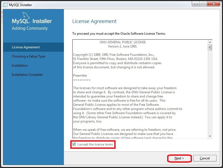223x168 pixels.
Task: Click the Cancel button
Action: [x=205, y=158]
